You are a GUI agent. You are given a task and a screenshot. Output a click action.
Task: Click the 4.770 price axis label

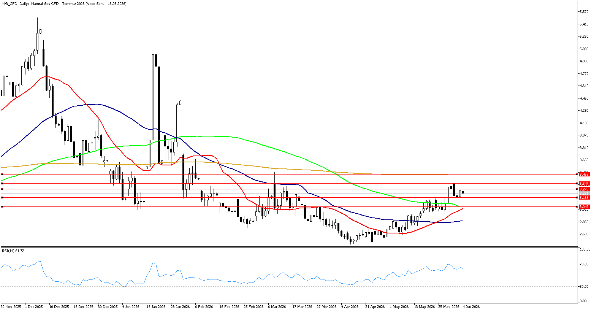pos(584,74)
